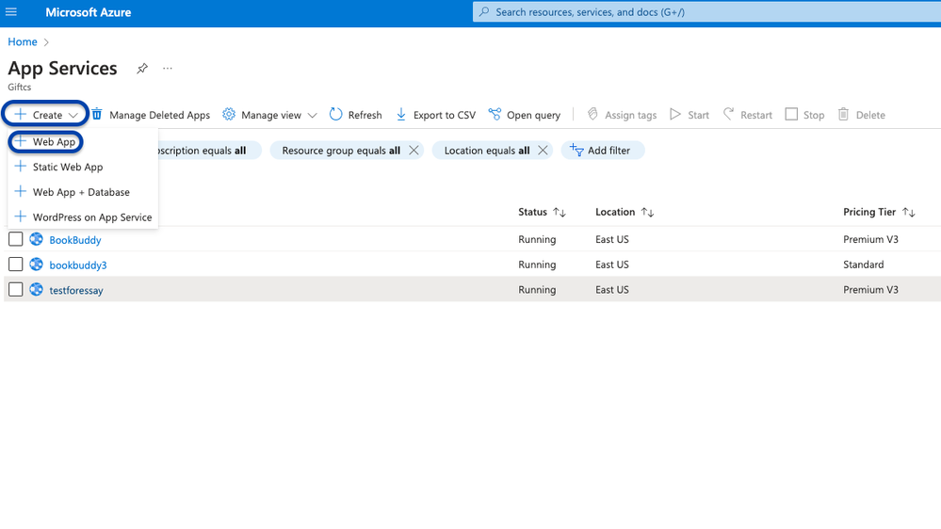Click the Export to CSV button label
This screenshot has height=529, width=941.
click(444, 115)
